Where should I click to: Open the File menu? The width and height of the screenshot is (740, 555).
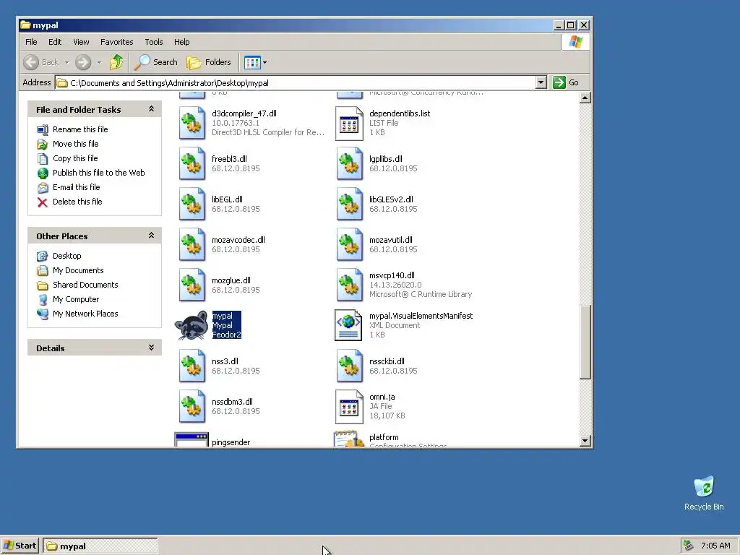click(x=31, y=42)
